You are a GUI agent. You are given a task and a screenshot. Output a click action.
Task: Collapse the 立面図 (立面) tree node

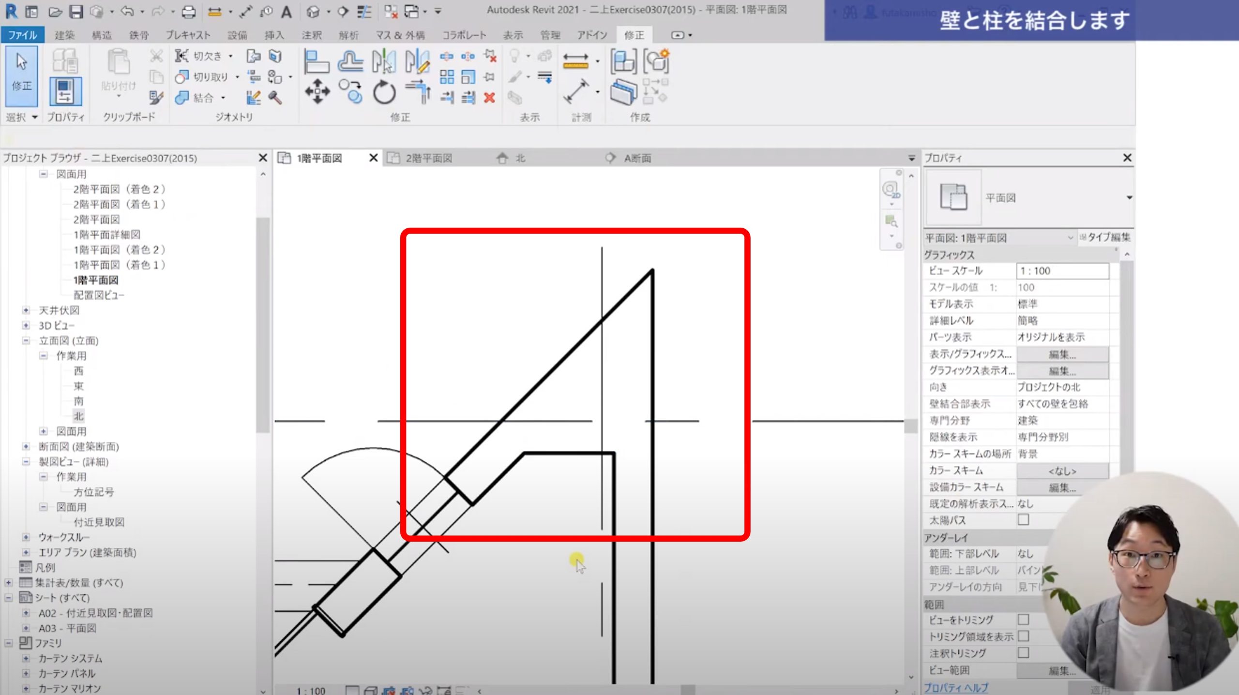coord(26,340)
